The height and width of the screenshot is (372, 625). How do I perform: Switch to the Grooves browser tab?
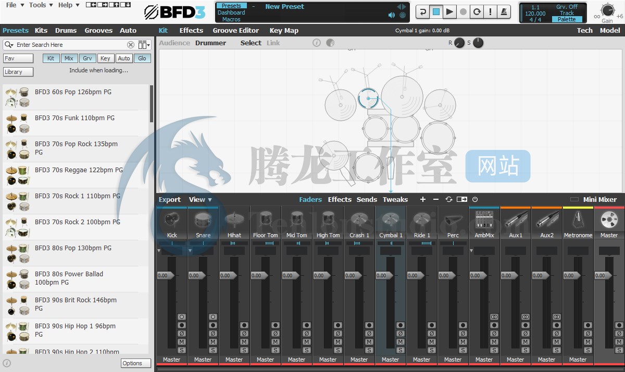click(x=98, y=30)
